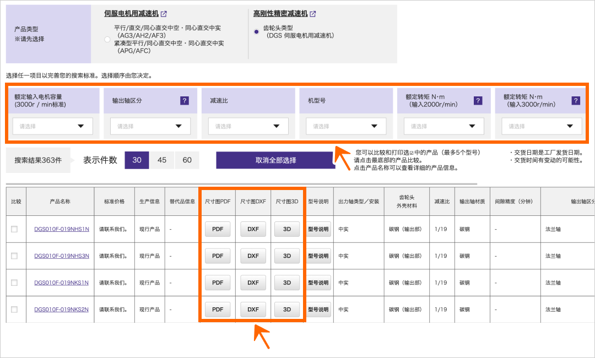Open external link icon next to 伺服电机用减速机

tap(164, 14)
